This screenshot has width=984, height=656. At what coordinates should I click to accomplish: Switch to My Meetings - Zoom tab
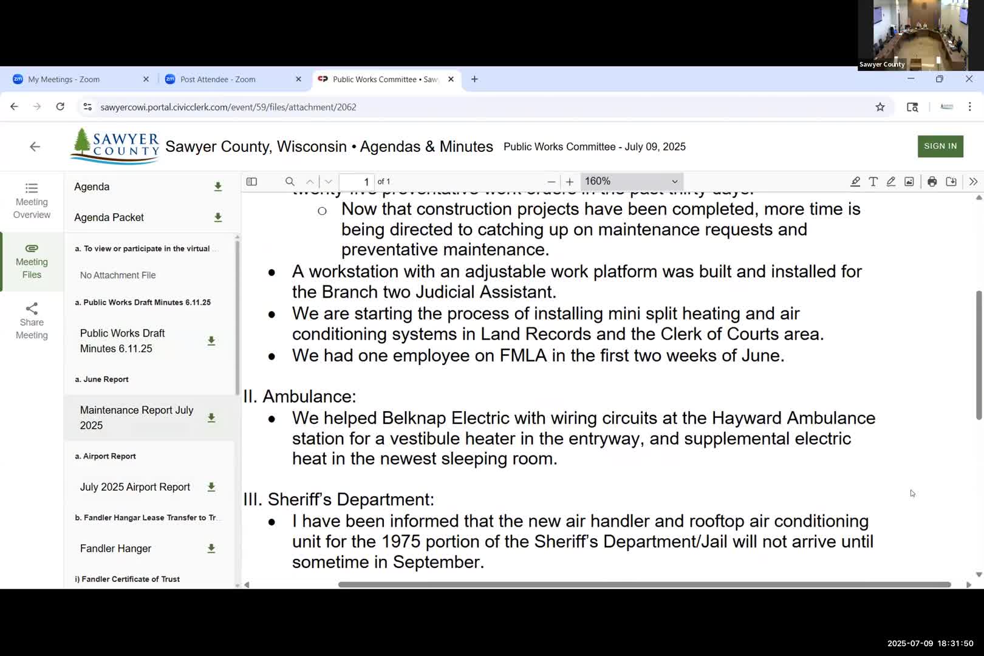[x=64, y=80]
